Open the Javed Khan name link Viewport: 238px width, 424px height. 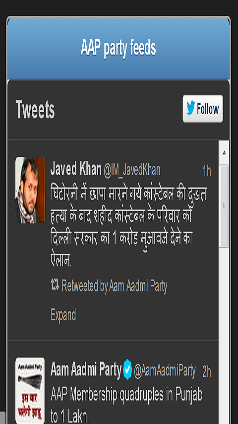(76, 169)
